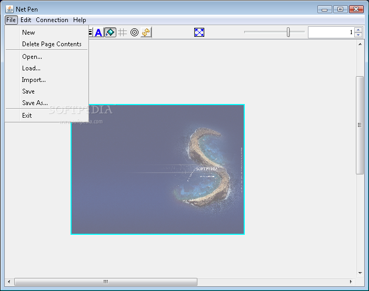Decrease the spinner value with down arrow

[x=358, y=35]
